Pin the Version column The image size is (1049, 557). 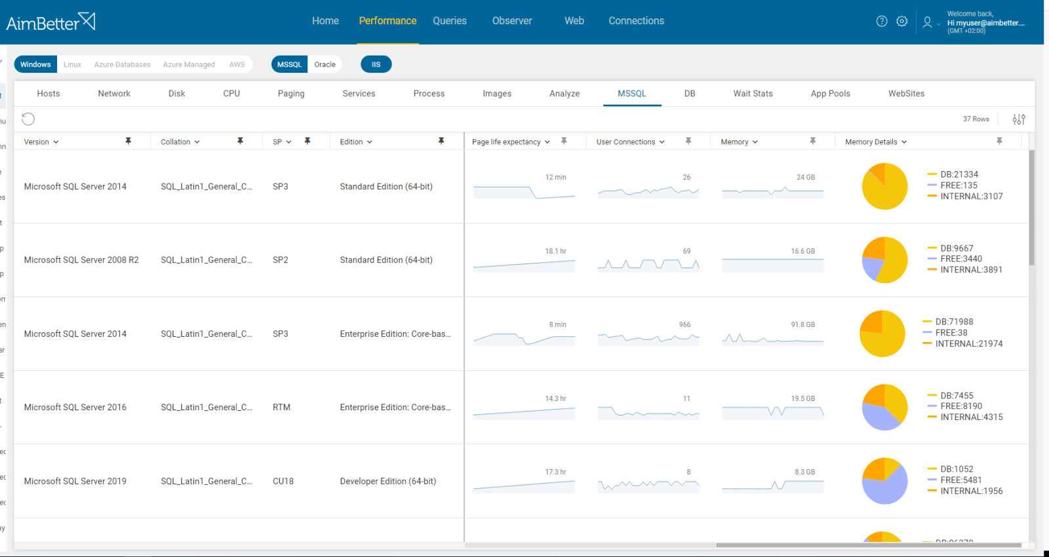click(129, 141)
